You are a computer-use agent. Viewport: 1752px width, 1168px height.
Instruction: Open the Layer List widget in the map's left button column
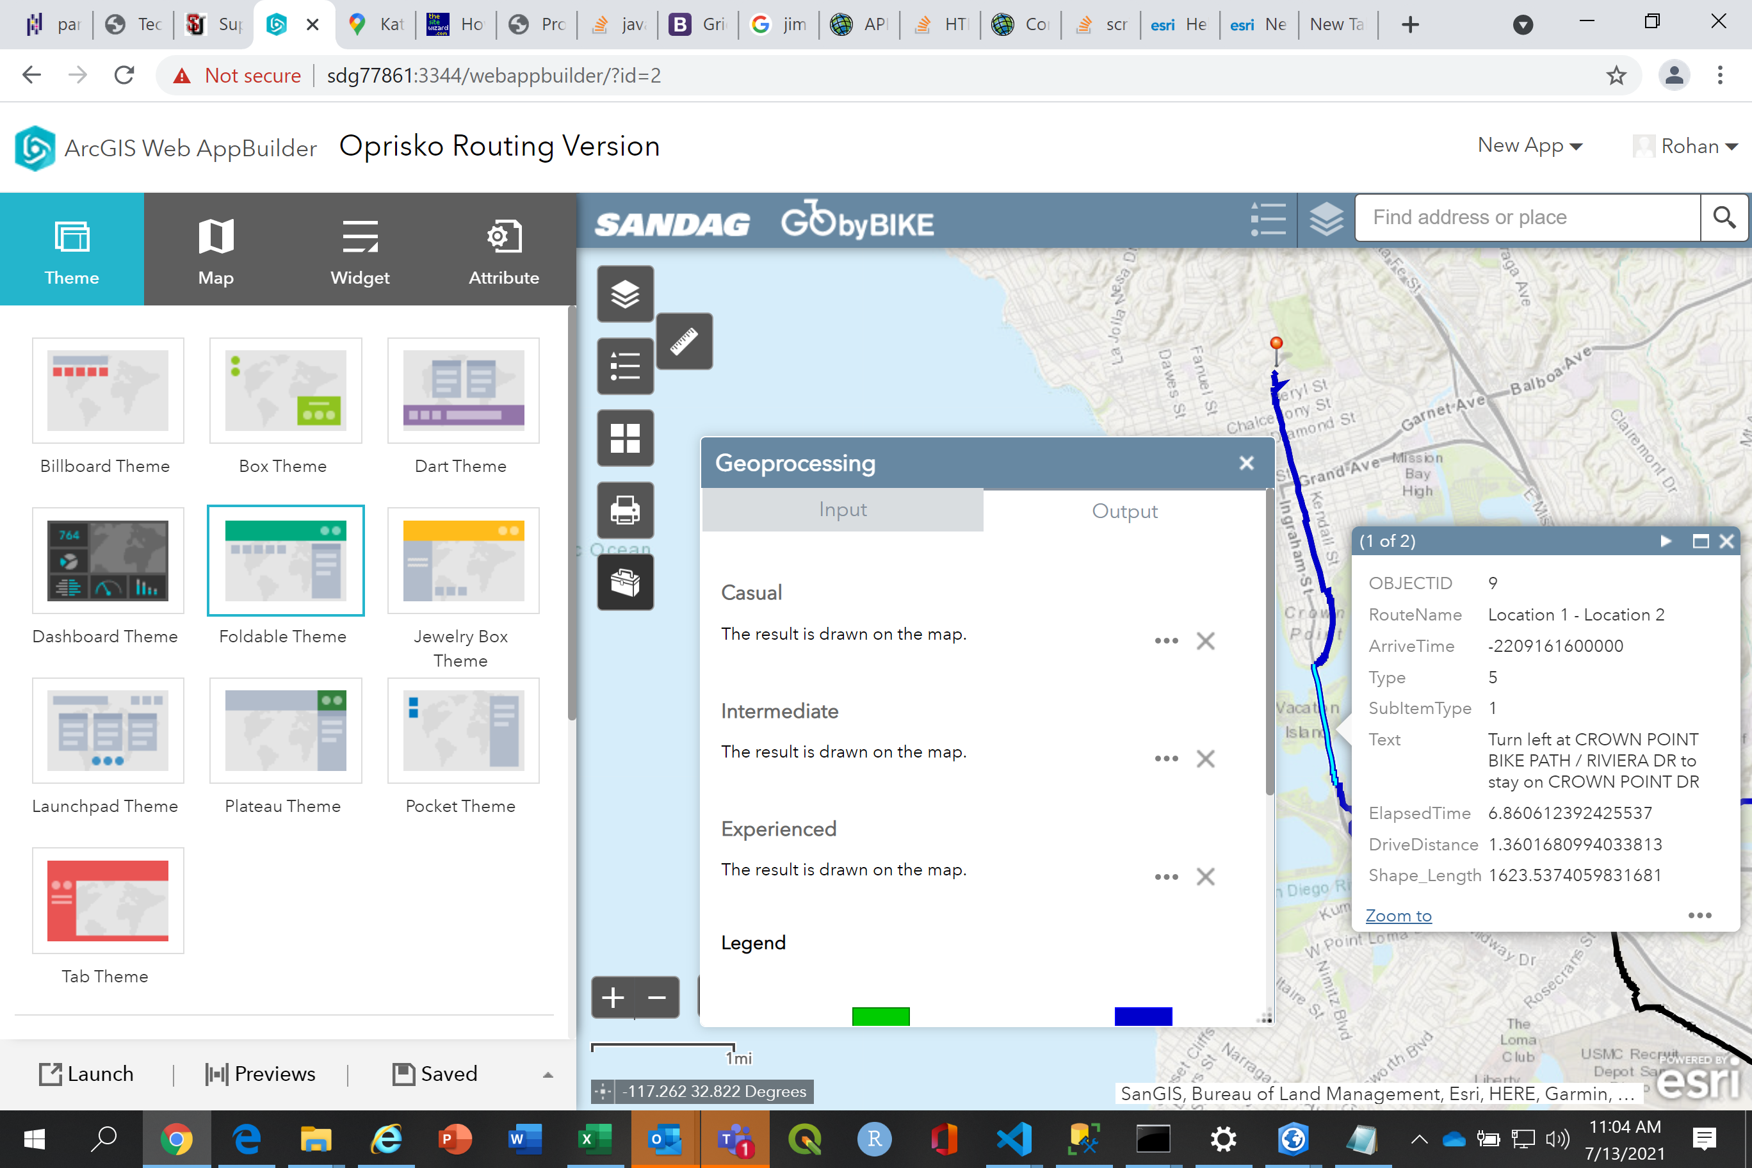[x=625, y=294]
